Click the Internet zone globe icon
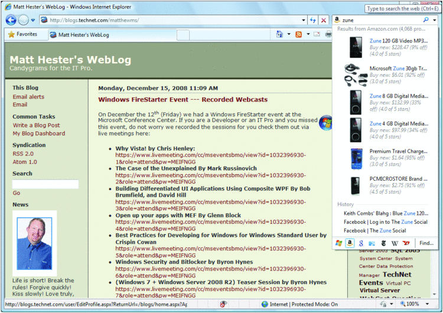The image size is (443, 313). point(265,304)
